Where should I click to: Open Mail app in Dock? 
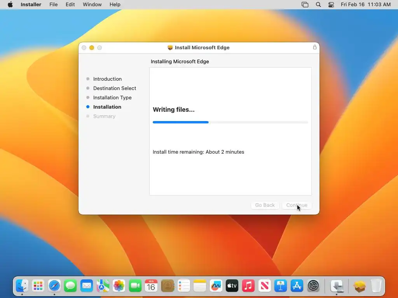[x=87, y=286]
